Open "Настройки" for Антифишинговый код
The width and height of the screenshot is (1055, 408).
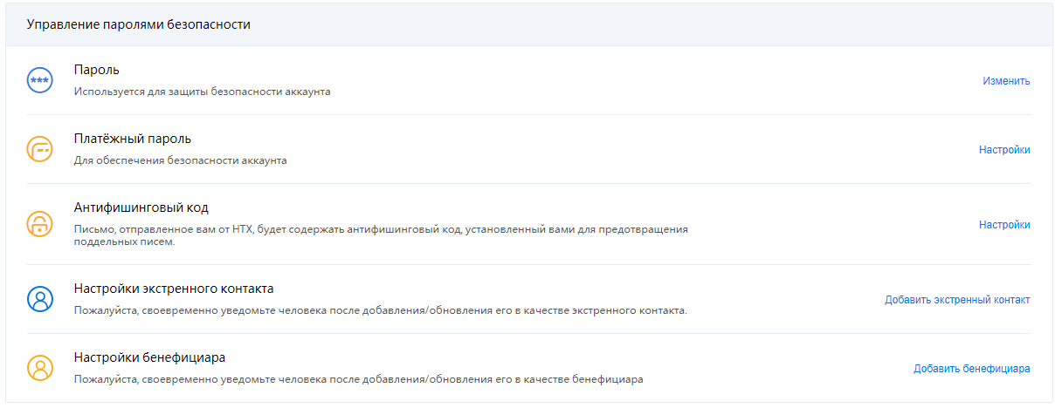point(1004,225)
